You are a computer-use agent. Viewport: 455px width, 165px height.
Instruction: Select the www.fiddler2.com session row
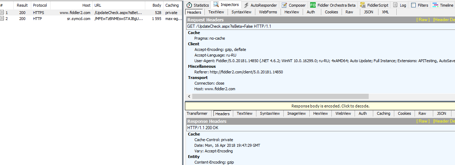coord(91,13)
